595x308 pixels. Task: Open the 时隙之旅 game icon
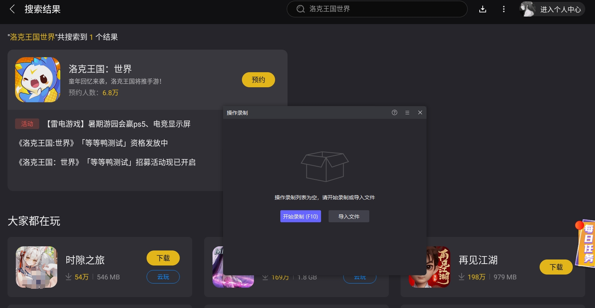[x=37, y=267]
